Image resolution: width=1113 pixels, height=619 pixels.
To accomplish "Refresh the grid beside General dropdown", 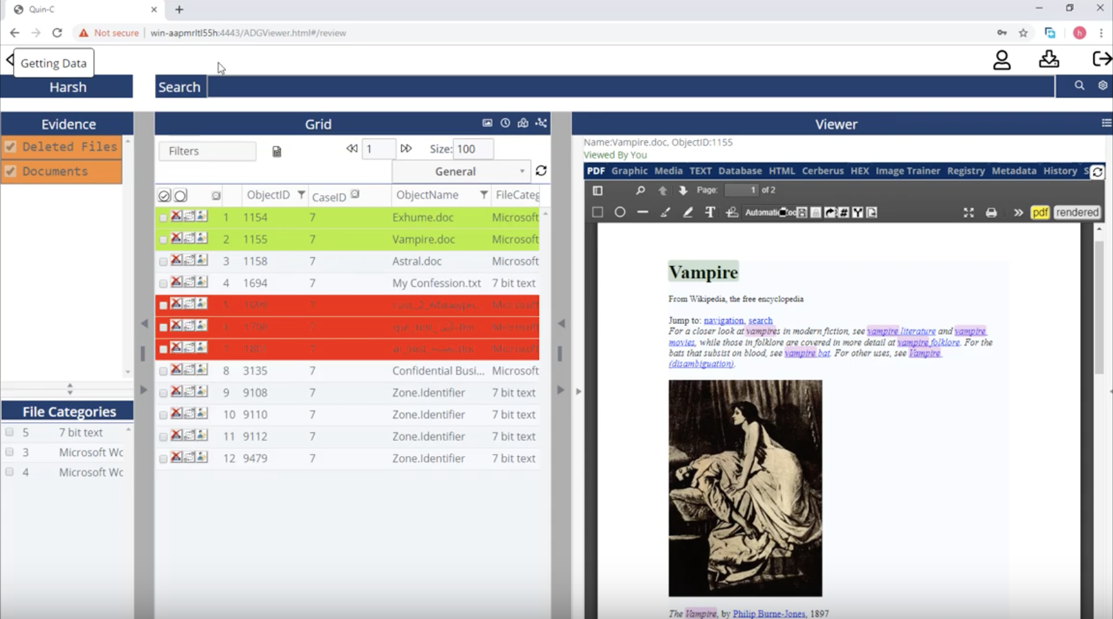I will (x=541, y=170).
